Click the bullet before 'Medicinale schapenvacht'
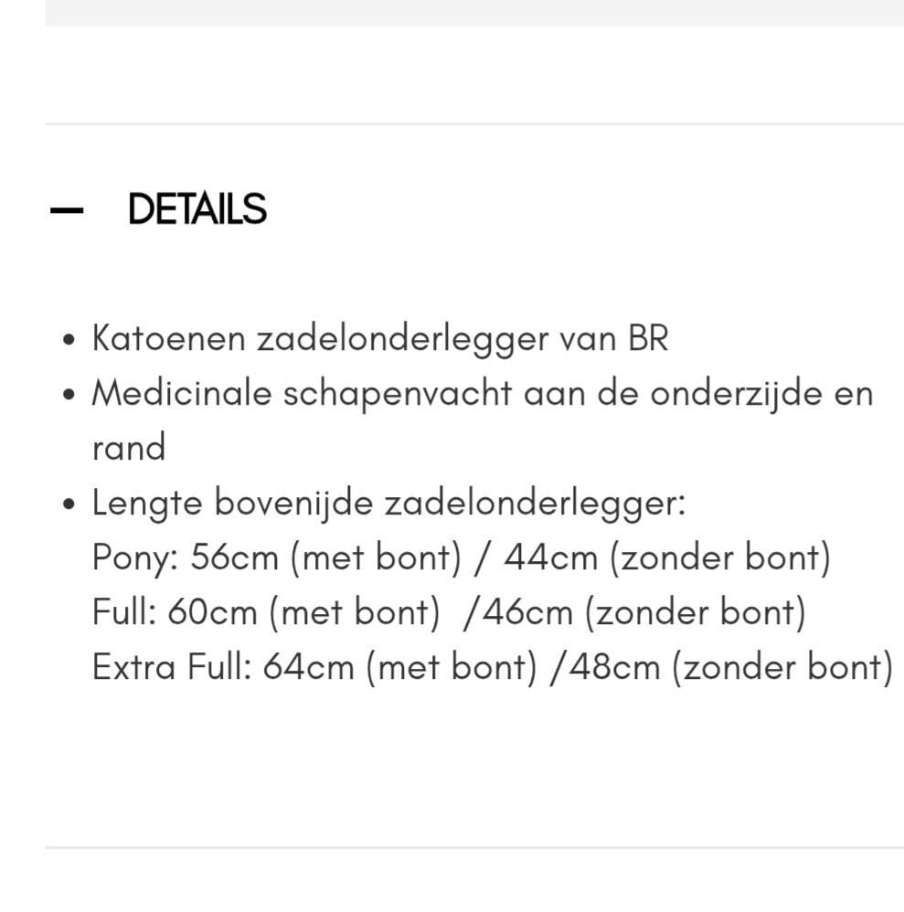Image resolution: width=904 pixels, height=912 pixels. 67,395
